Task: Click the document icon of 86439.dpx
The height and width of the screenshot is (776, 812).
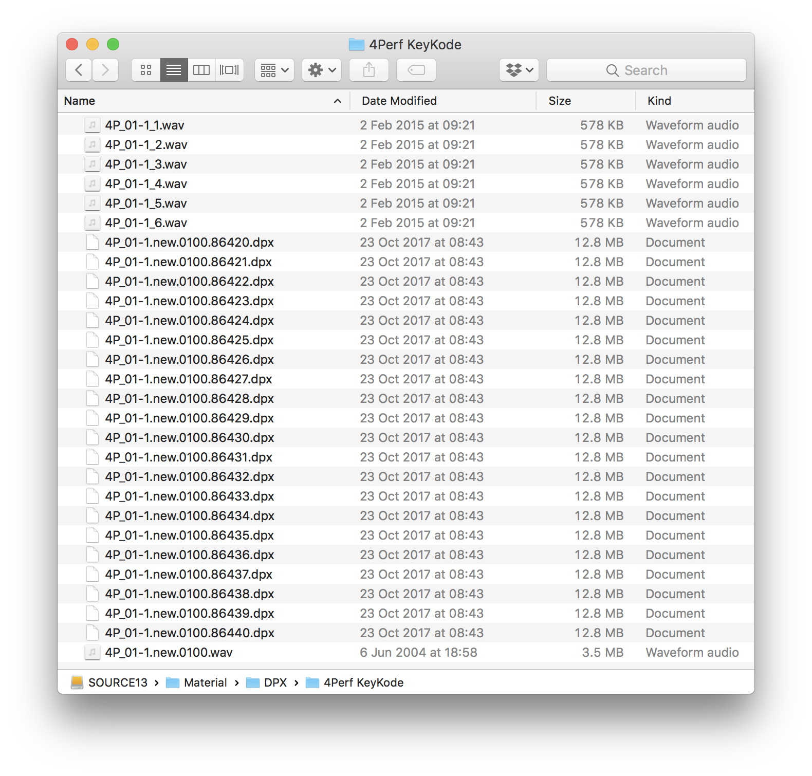Action: pyautogui.click(x=93, y=613)
